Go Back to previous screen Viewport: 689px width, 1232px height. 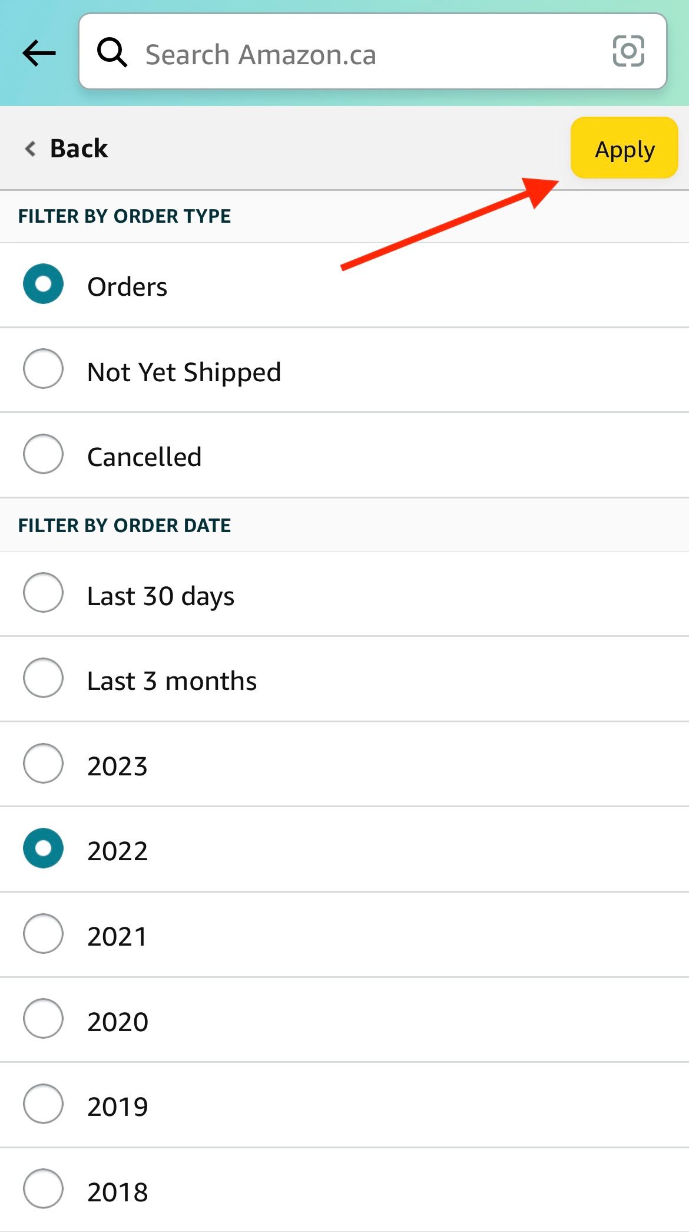click(x=78, y=149)
